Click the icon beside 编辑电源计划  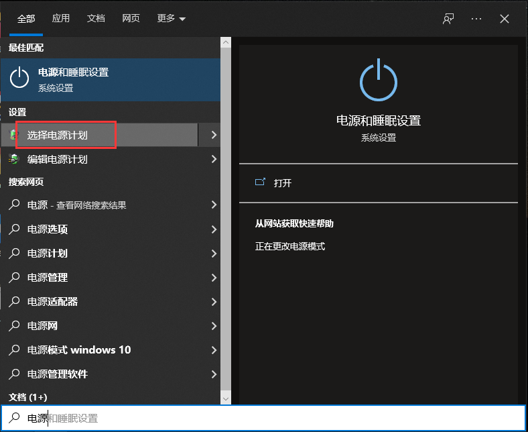click(x=13, y=160)
